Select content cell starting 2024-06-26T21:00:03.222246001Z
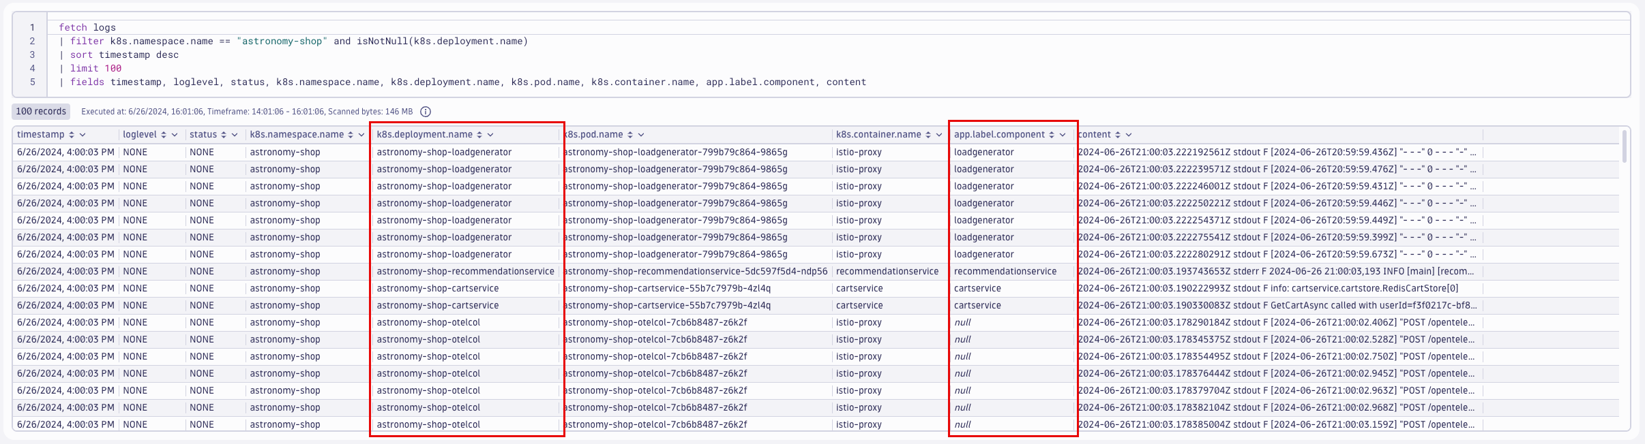Image resolution: width=1645 pixels, height=444 pixels. (x=1277, y=186)
